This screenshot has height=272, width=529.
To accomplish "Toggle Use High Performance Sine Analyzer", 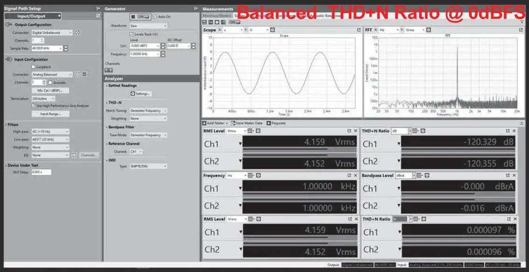I will [33, 106].
